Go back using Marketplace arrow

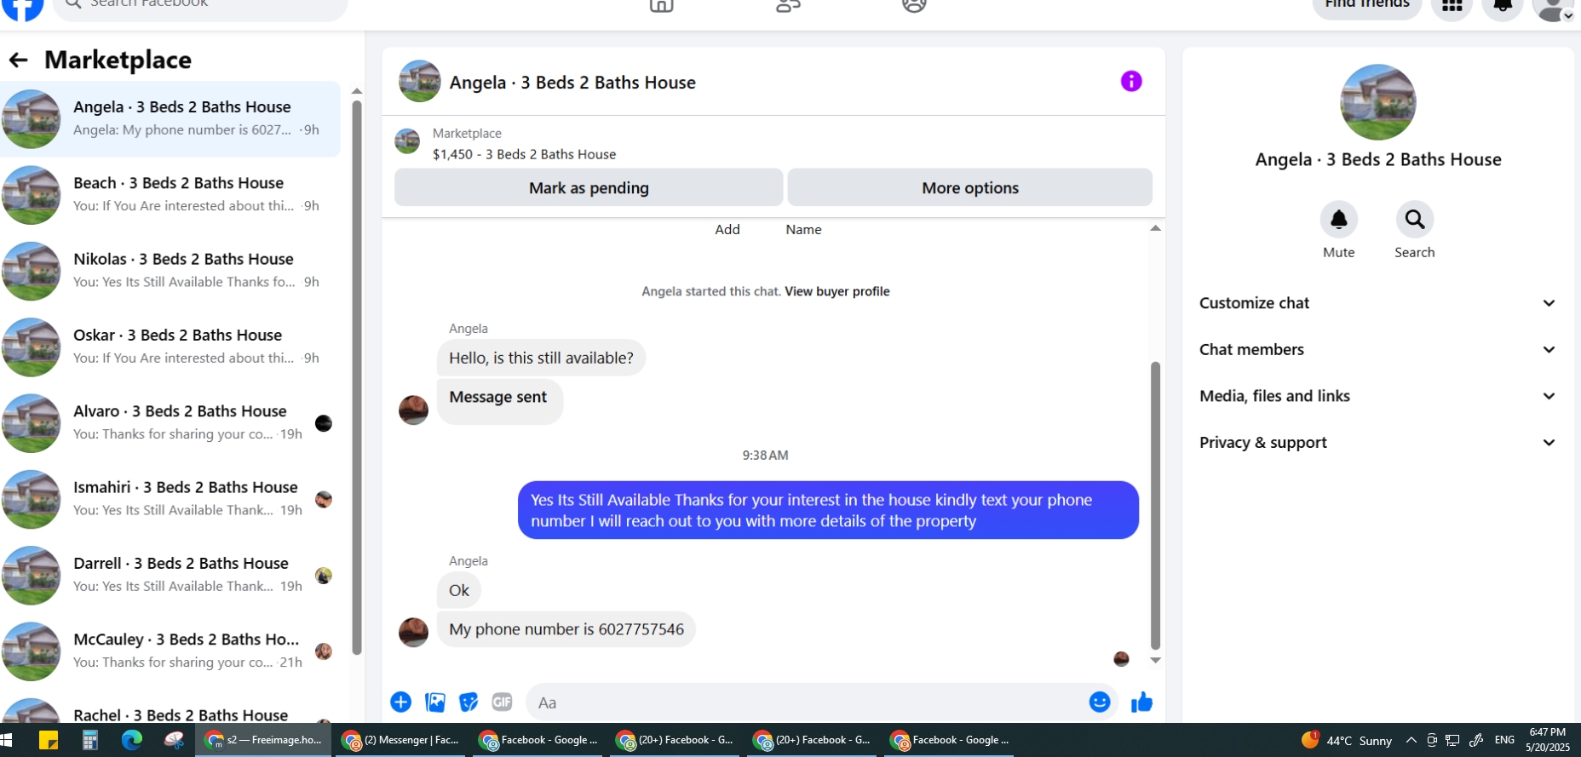pyautogui.click(x=18, y=60)
